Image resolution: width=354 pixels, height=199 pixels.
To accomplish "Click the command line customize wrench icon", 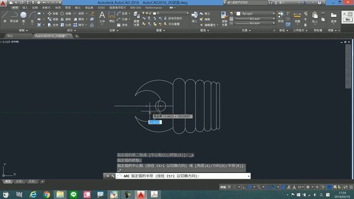I will [113, 176].
